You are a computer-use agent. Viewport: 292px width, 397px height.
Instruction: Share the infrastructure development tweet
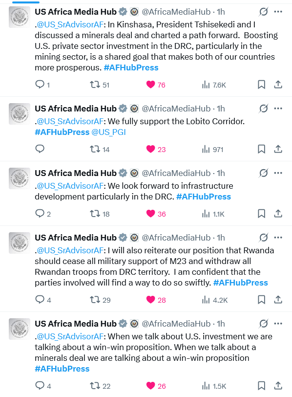(278, 214)
